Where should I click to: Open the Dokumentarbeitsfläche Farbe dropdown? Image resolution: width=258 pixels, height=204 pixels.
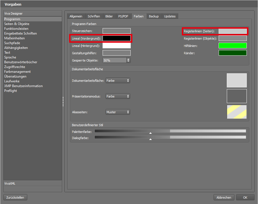point(118,80)
